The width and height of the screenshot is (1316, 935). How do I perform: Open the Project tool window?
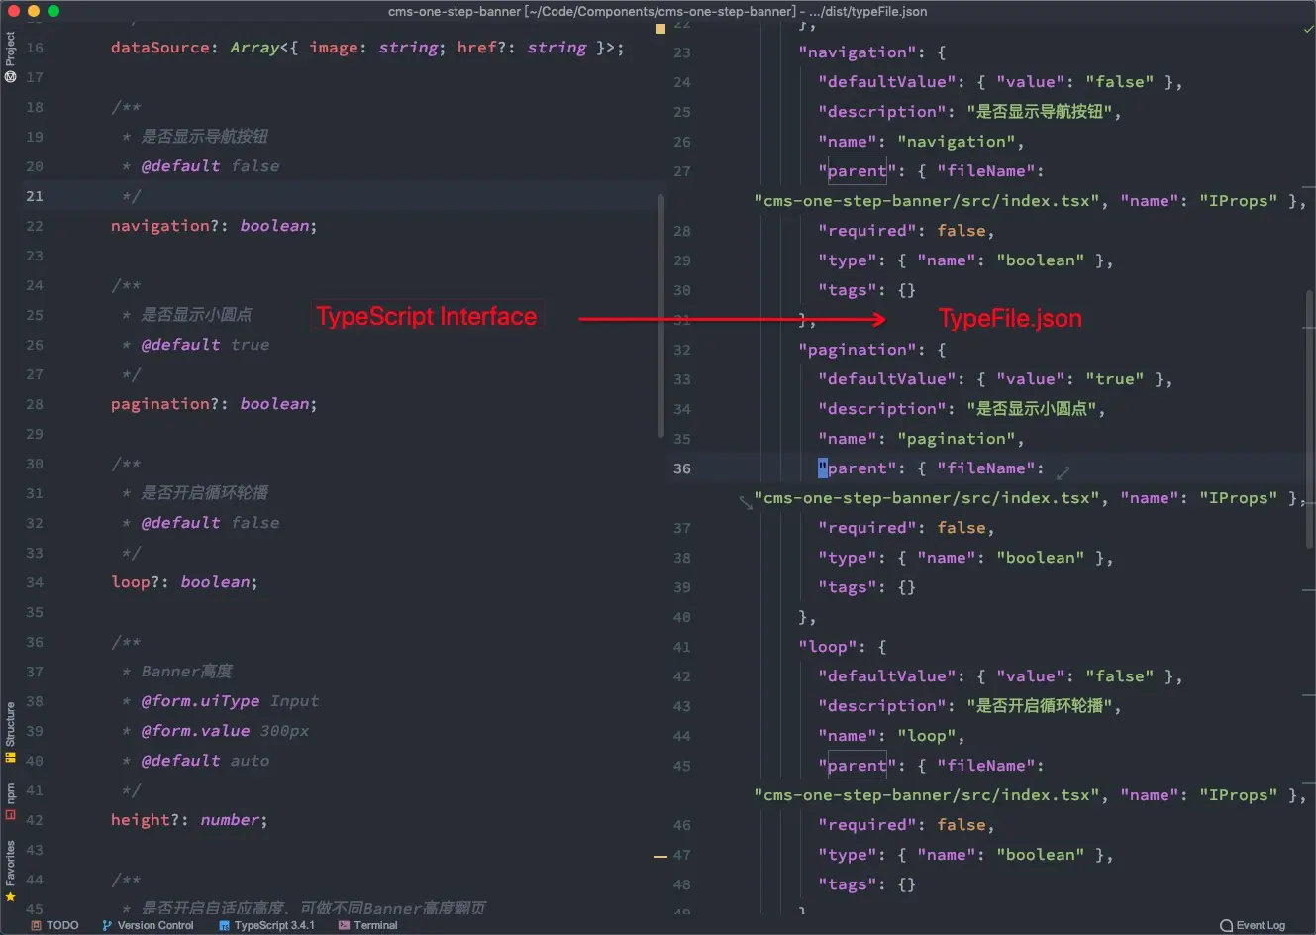pyautogui.click(x=10, y=56)
